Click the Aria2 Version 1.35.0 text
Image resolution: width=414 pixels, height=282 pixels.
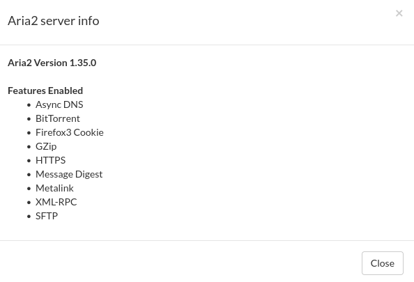[52, 63]
